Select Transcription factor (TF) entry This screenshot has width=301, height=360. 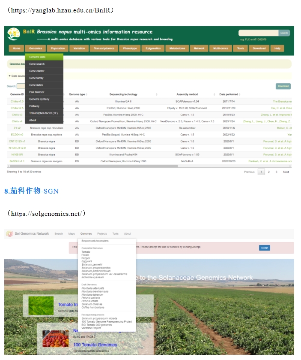tap(44, 114)
